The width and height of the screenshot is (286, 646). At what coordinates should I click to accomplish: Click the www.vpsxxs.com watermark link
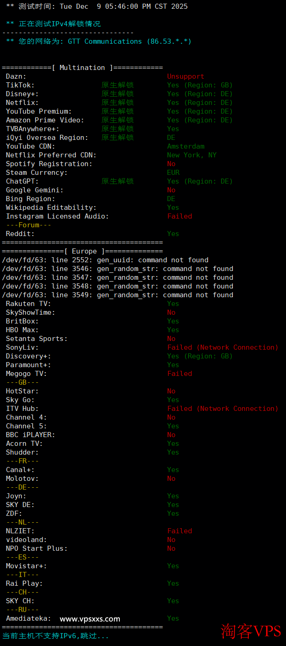coord(90,619)
